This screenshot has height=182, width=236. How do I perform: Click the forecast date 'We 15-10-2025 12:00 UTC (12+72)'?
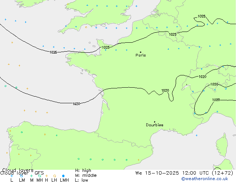tap(184, 173)
